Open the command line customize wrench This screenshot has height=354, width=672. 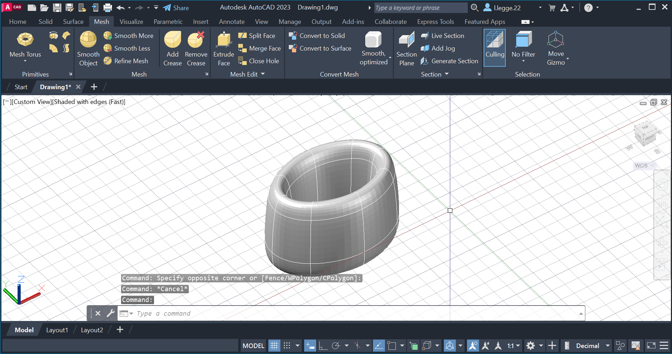point(111,313)
